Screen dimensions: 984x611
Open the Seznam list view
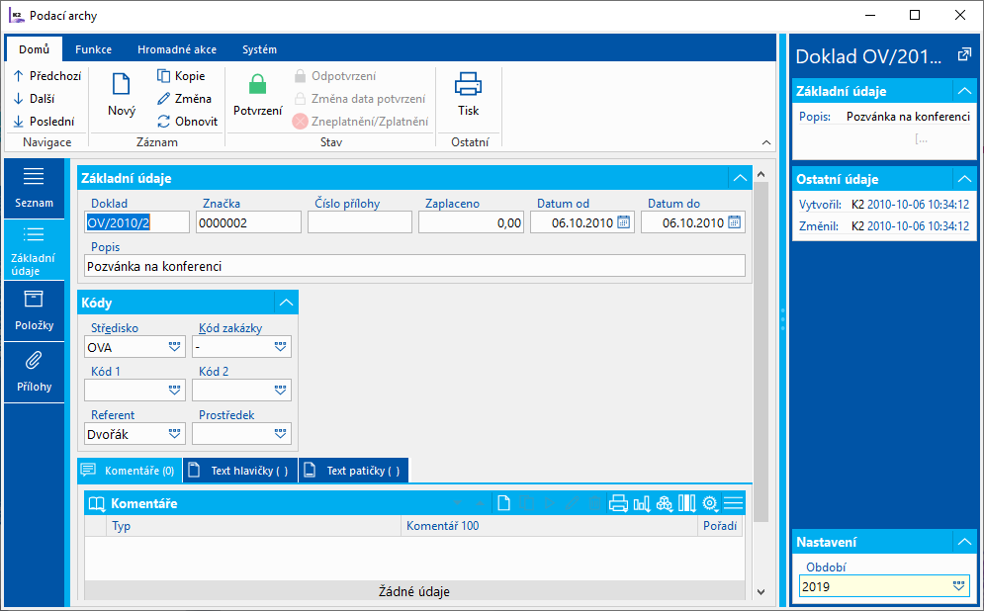click(34, 188)
